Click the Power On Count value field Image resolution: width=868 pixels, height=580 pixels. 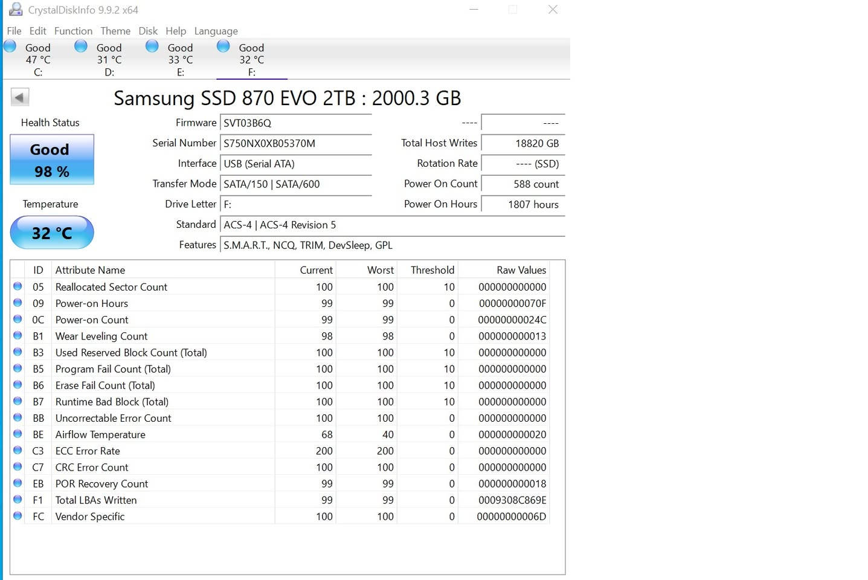point(523,184)
